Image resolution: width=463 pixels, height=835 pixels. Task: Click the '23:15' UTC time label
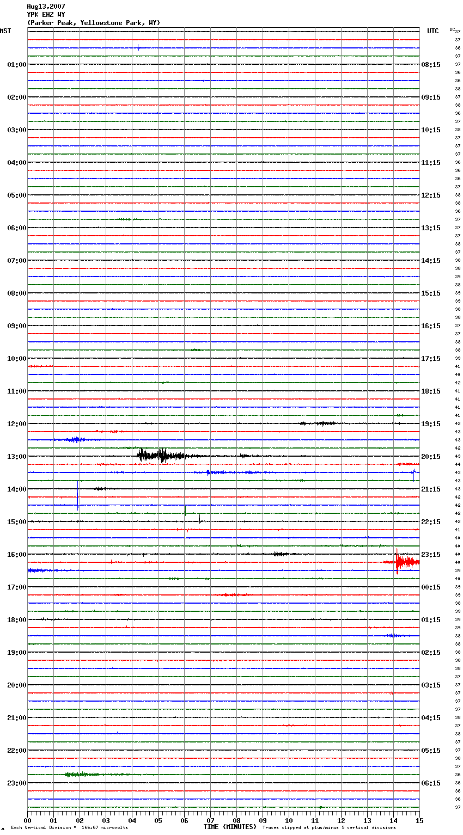[x=431, y=555]
